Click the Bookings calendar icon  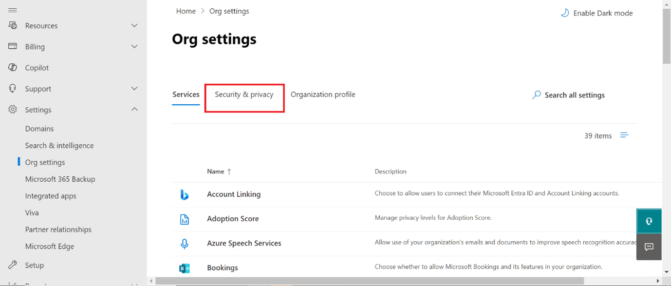(x=185, y=267)
